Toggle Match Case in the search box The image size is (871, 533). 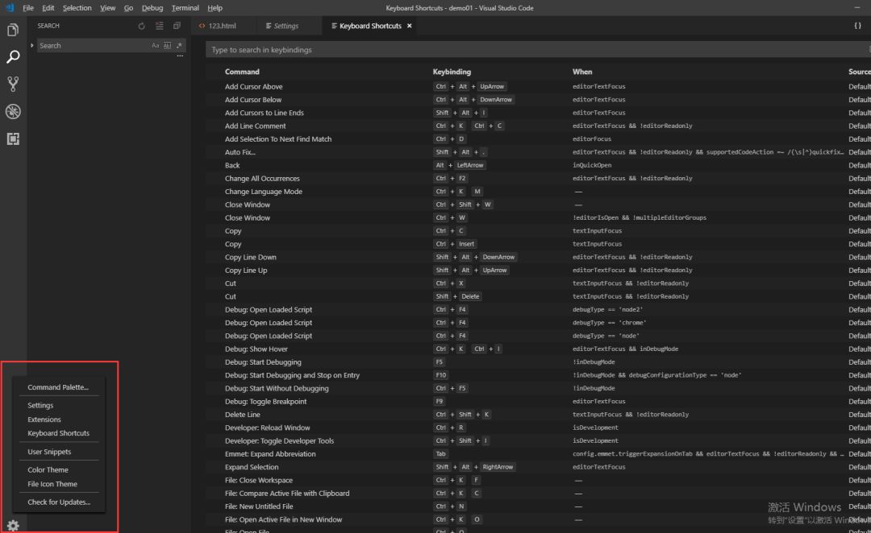156,46
